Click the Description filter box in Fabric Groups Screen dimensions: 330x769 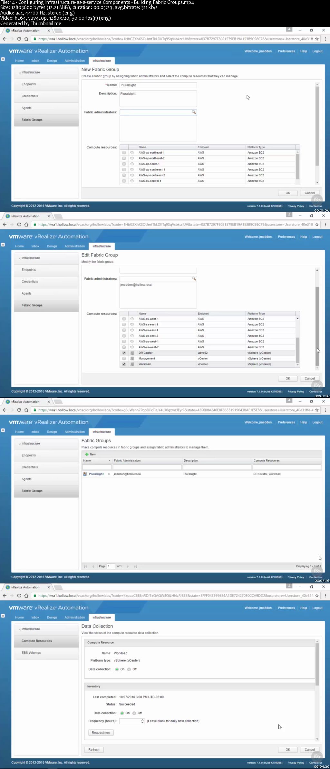pos(217,467)
